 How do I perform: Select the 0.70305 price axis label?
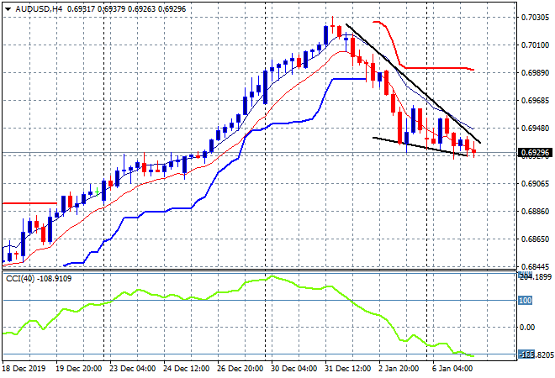point(535,18)
